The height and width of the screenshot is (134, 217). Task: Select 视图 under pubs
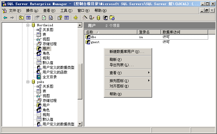(46, 96)
